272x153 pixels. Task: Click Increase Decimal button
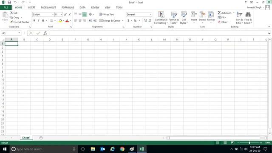click(145, 21)
